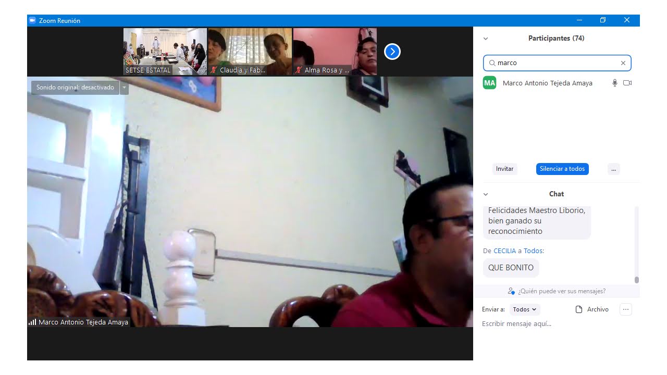Click the Zoom logo in the title bar

32,20
